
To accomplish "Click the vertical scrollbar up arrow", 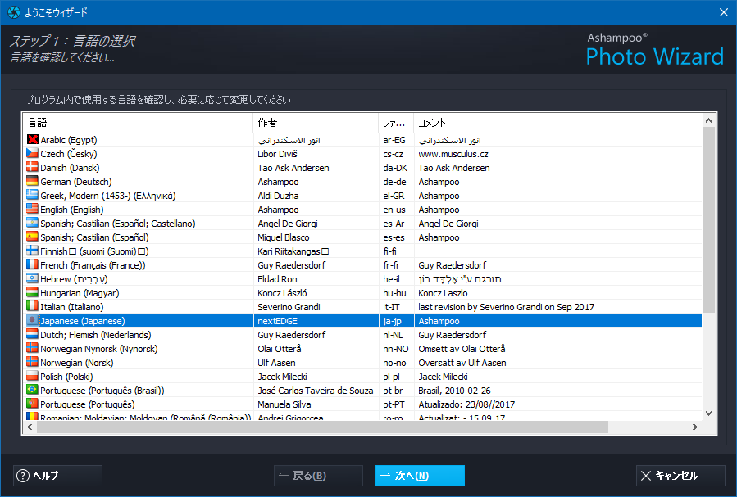I will pyautogui.click(x=709, y=120).
